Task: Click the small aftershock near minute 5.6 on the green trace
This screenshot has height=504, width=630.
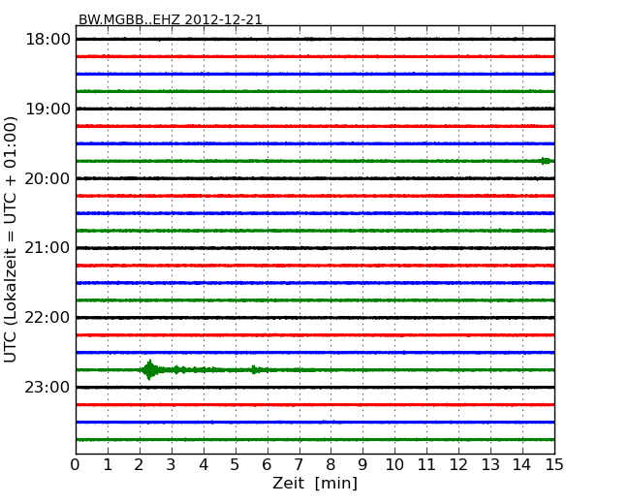Action: coord(254,369)
